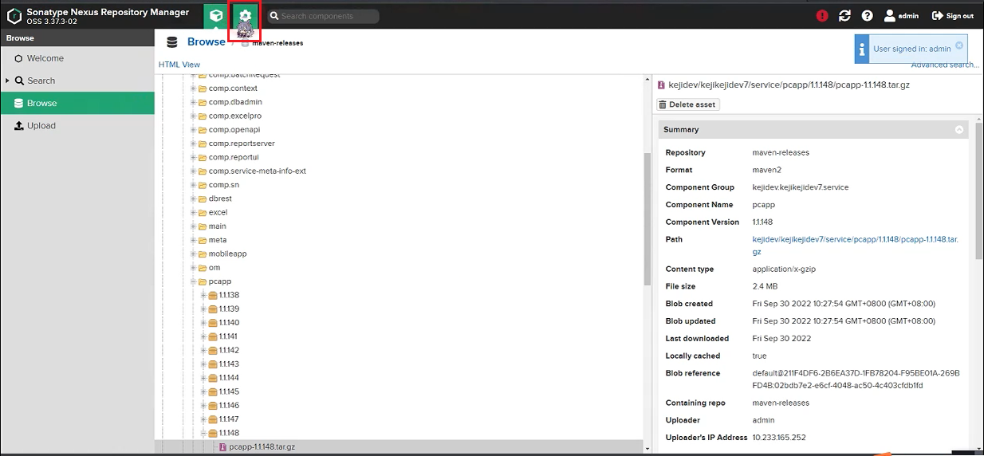Select Welcome in the left sidebar
The height and width of the screenshot is (456, 984).
[45, 58]
